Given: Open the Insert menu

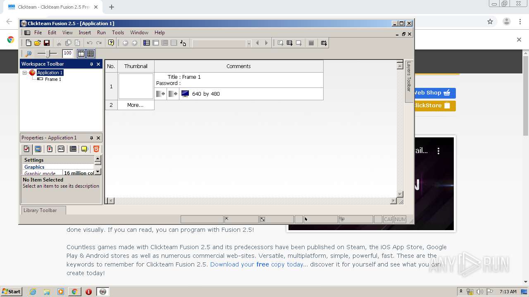Looking at the screenshot, I should tap(85, 33).
